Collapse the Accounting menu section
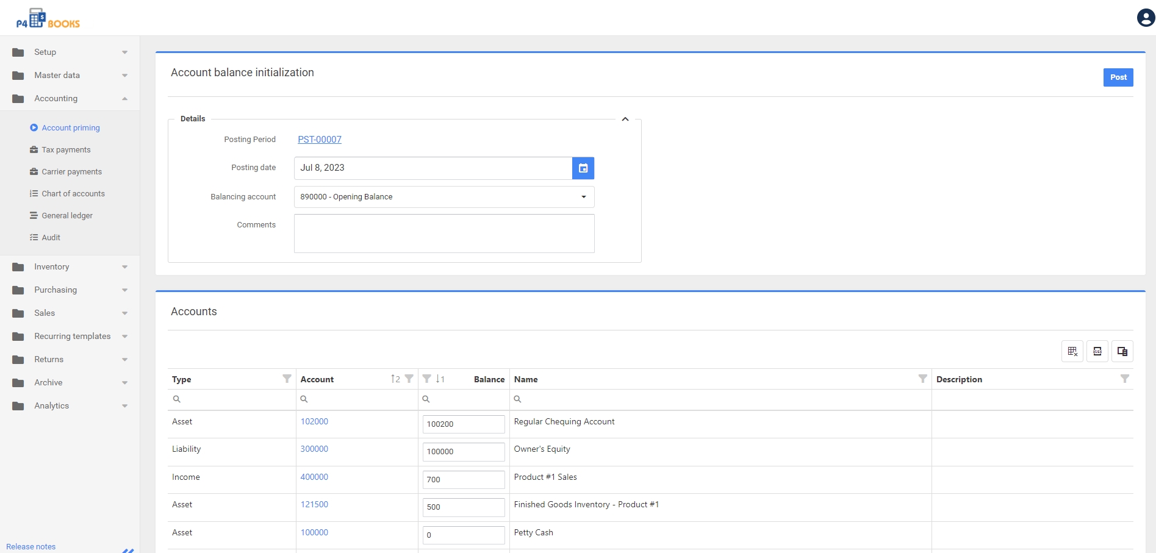The width and height of the screenshot is (1156, 553). pos(124,99)
